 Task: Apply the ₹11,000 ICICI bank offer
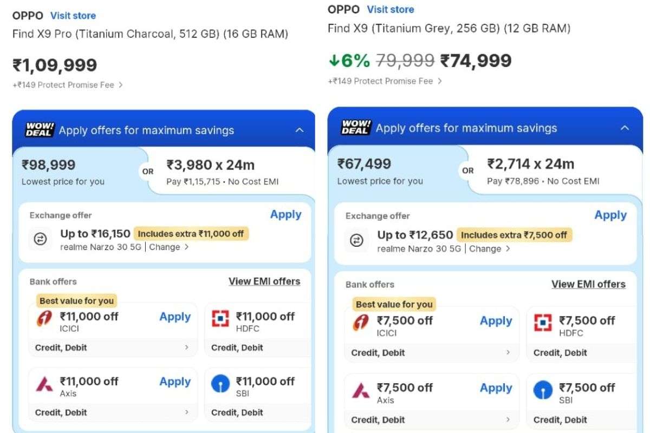pos(174,317)
